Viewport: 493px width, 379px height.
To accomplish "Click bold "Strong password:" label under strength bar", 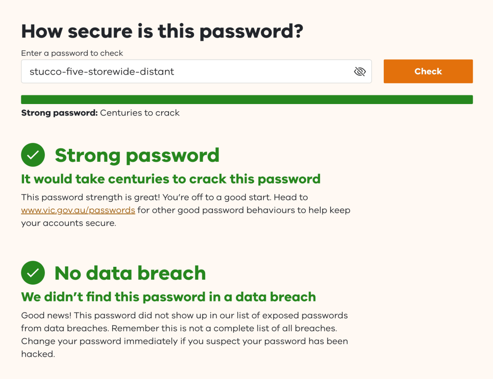I will click(x=59, y=113).
